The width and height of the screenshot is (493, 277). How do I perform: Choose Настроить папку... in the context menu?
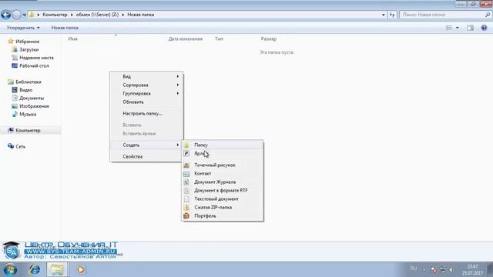(x=146, y=114)
